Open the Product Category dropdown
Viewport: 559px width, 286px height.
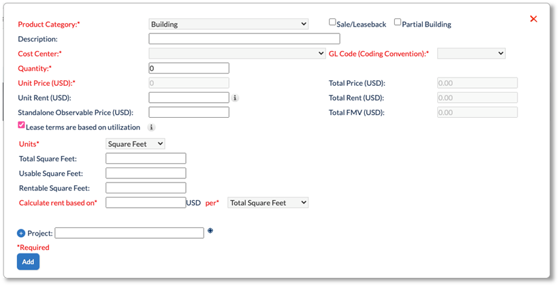pos(229,25)
